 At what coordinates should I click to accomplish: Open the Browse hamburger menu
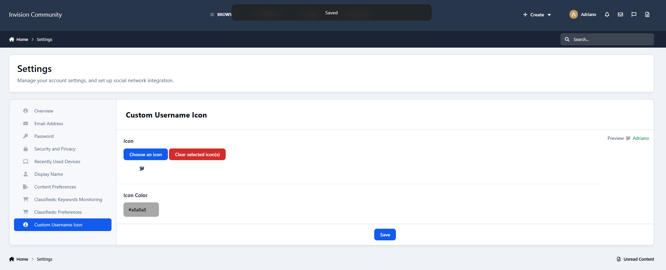tap(221, 15)
